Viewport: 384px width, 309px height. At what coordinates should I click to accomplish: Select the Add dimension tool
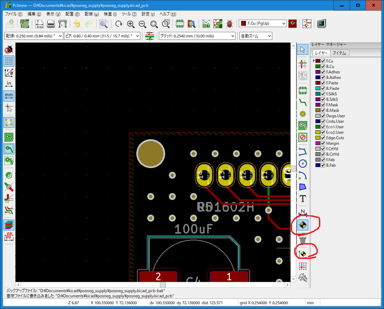click(x=303, y=213)
